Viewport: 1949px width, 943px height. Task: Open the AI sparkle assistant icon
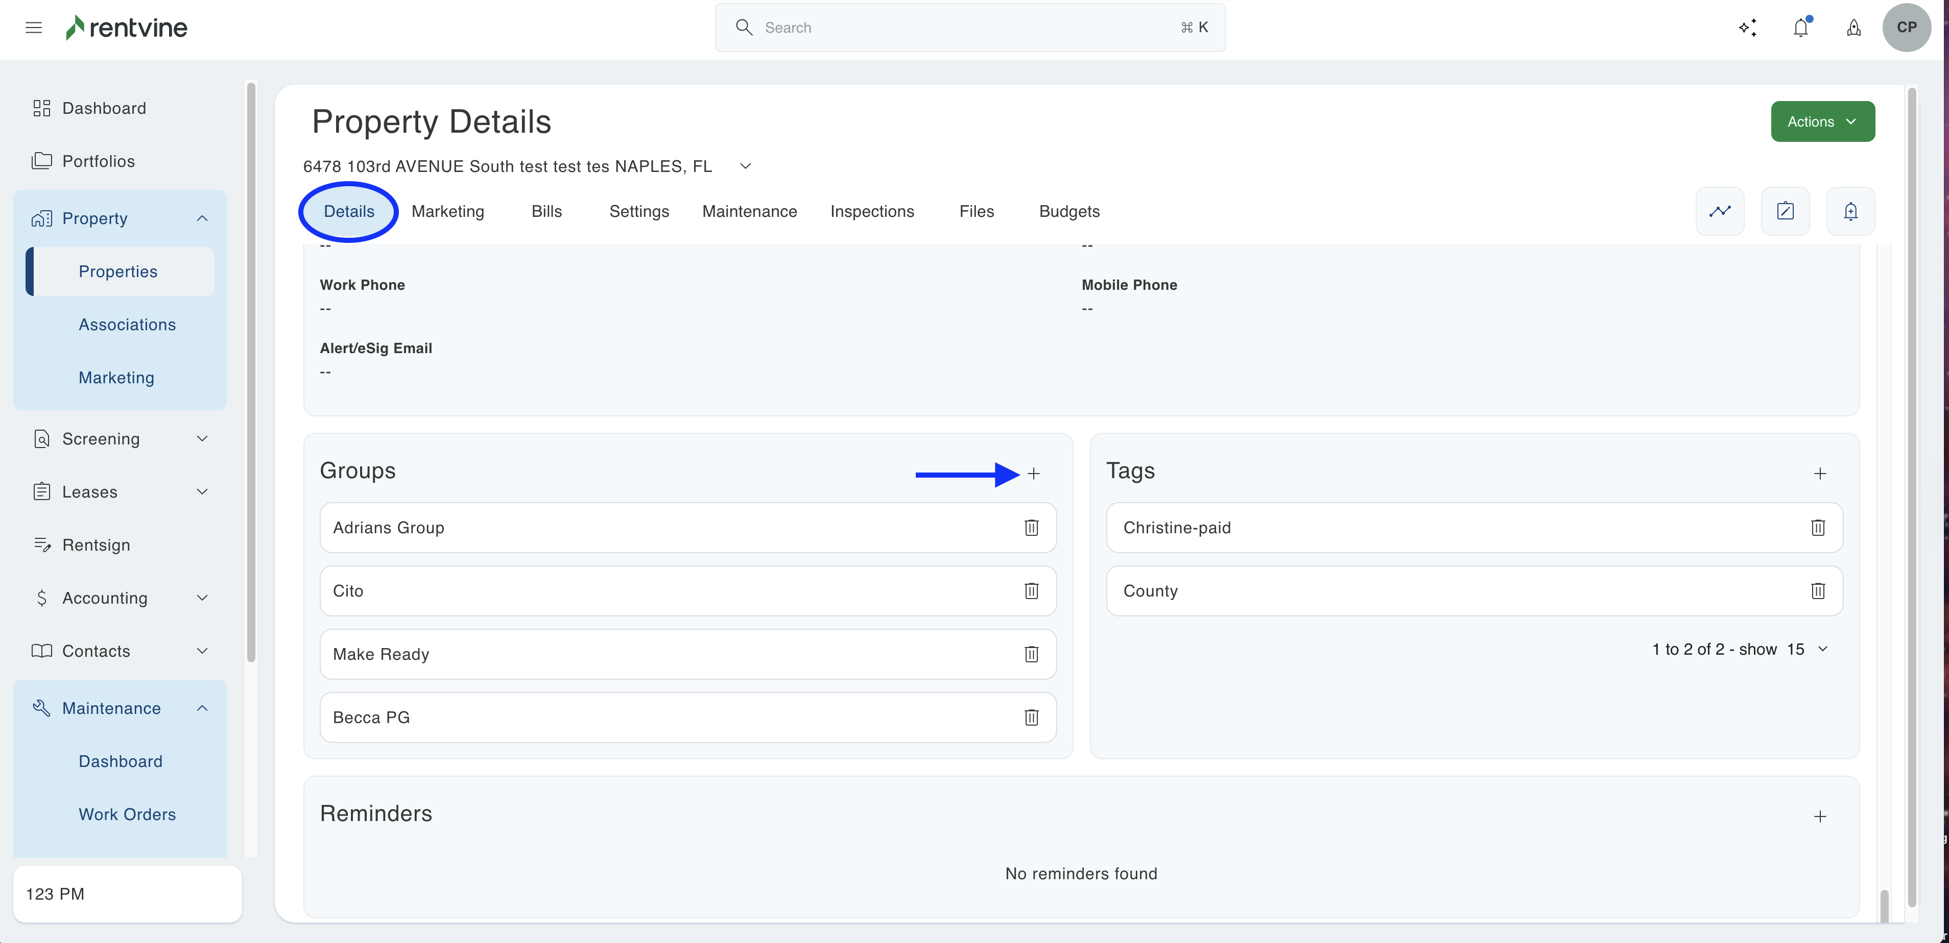pyautogui.click(x=1747, y=28)
